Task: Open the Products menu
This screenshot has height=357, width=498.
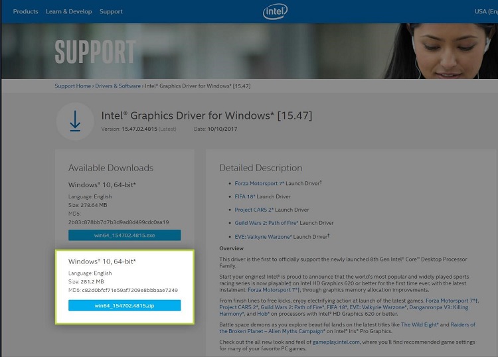Action: point(25,11)
